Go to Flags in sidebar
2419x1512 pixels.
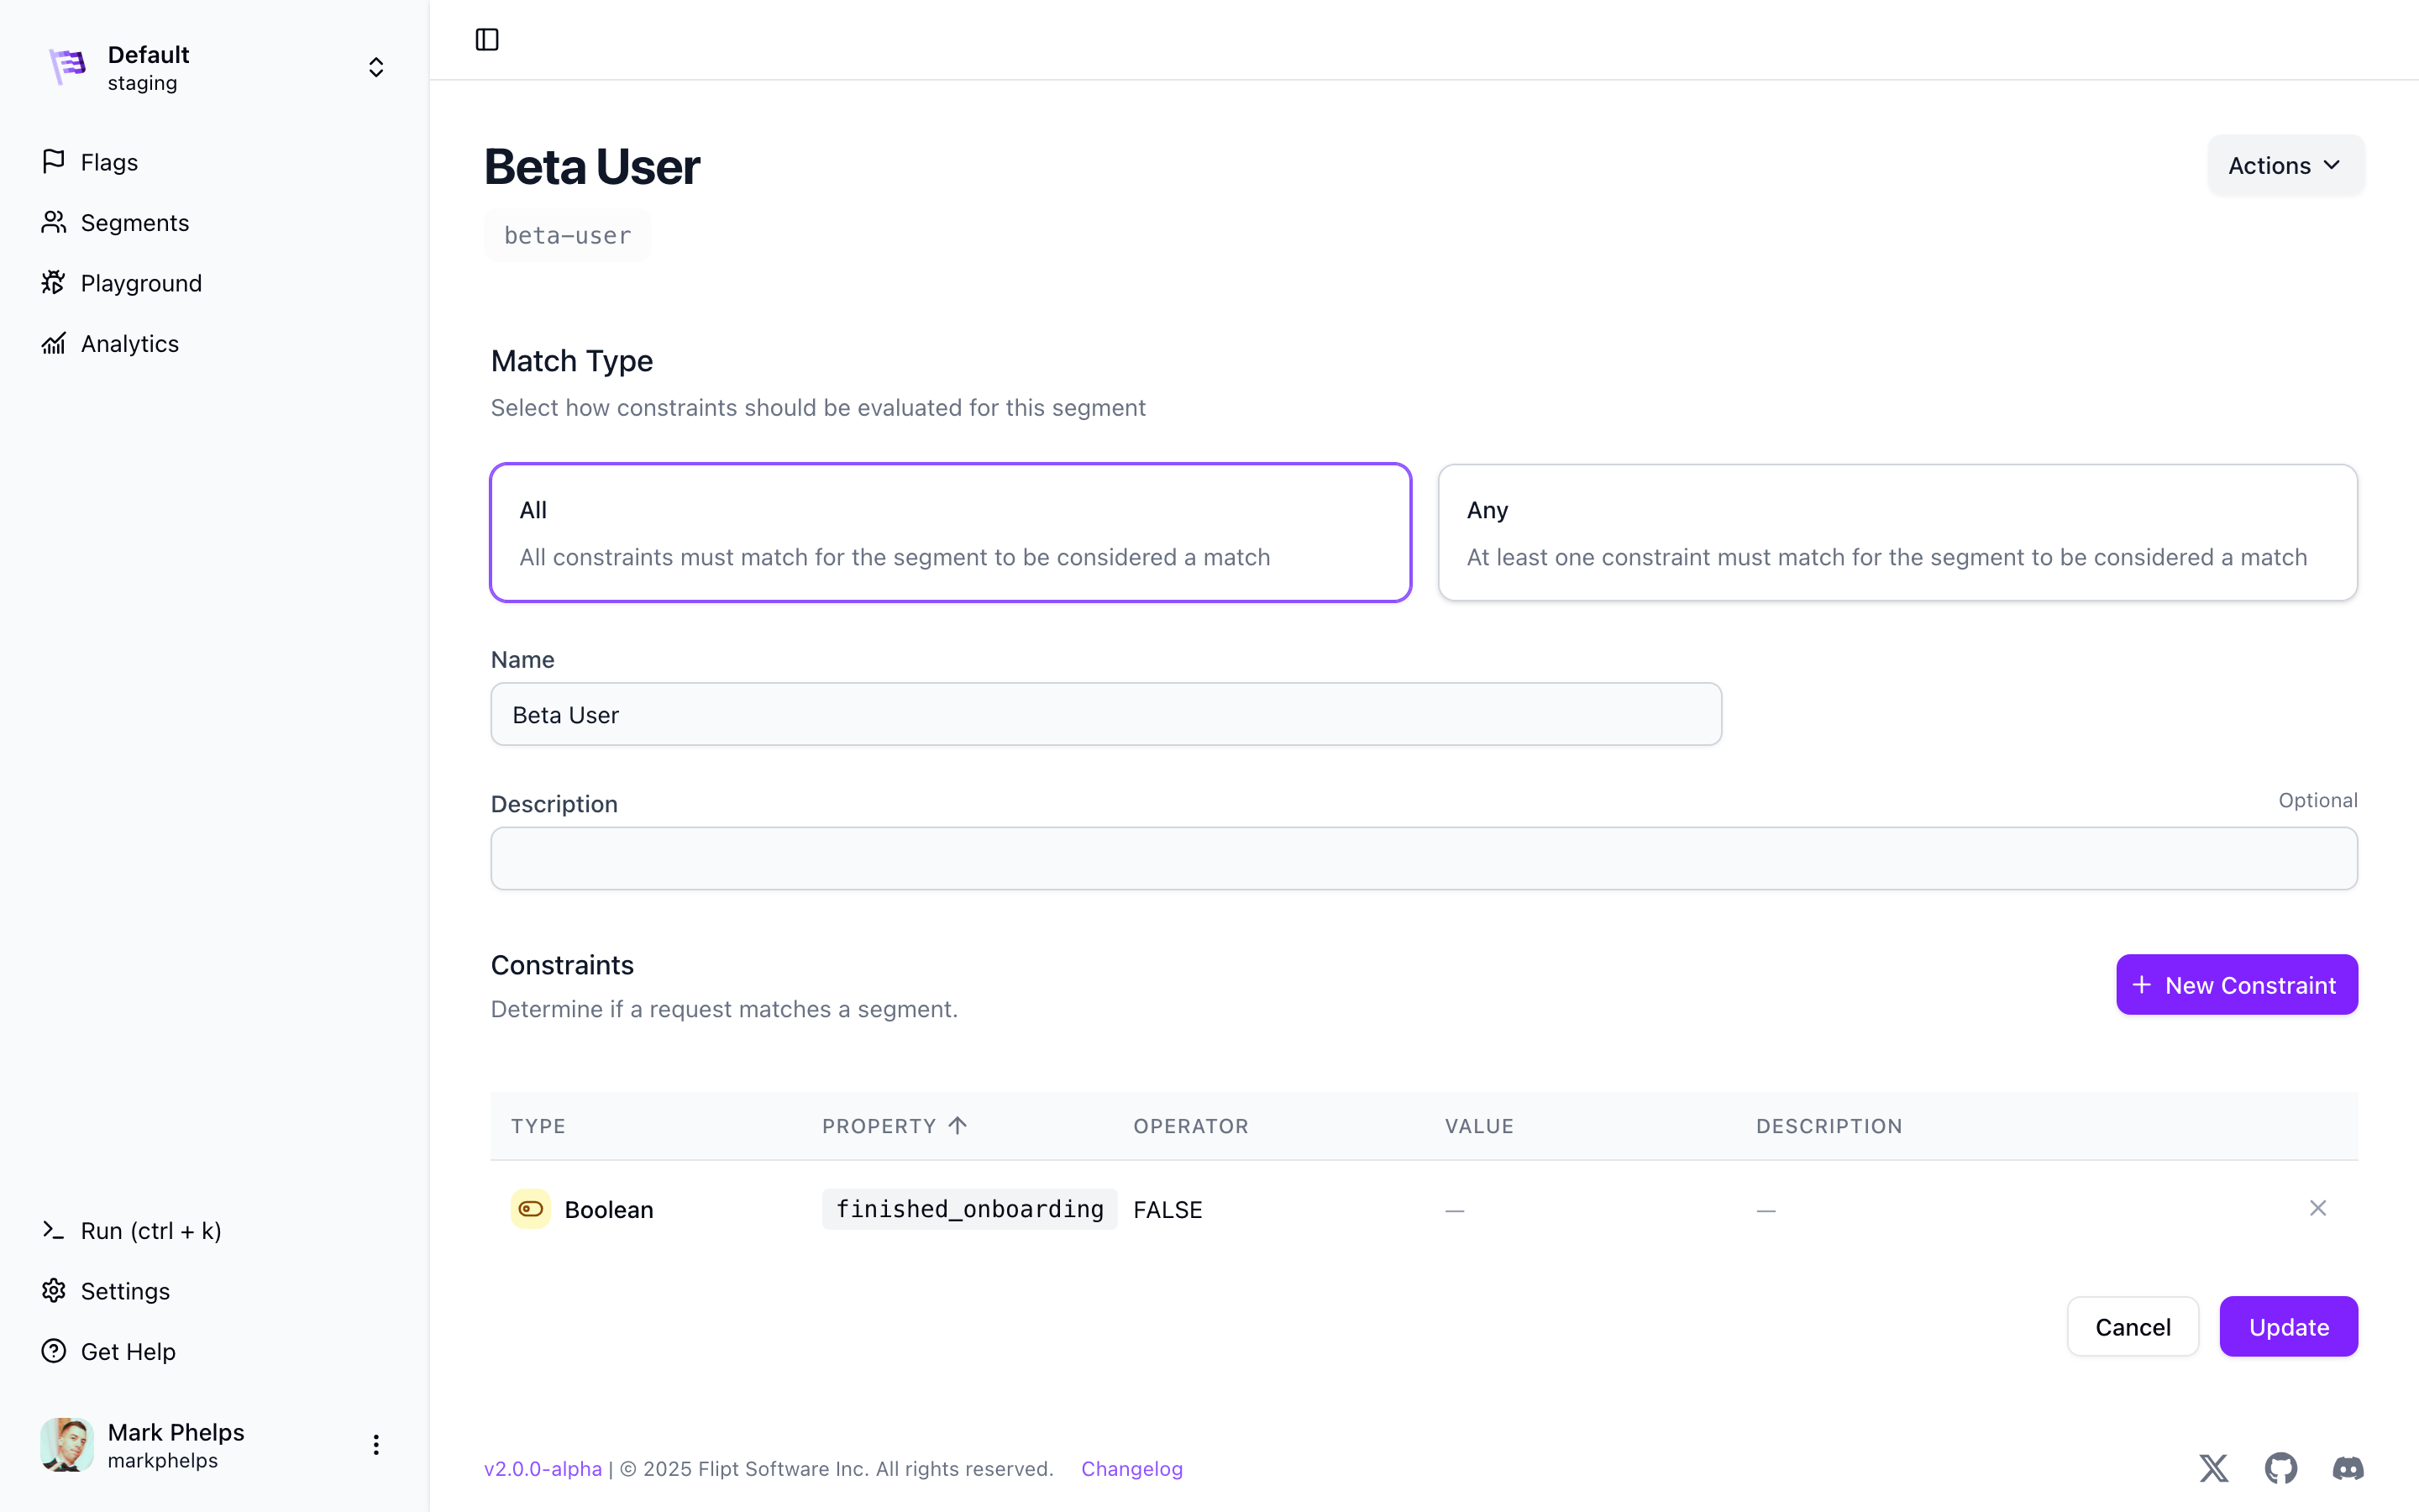pos(109,162)
